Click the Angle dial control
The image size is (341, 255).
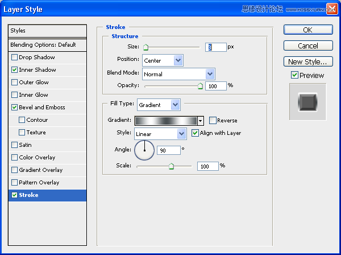pos(144,150)
